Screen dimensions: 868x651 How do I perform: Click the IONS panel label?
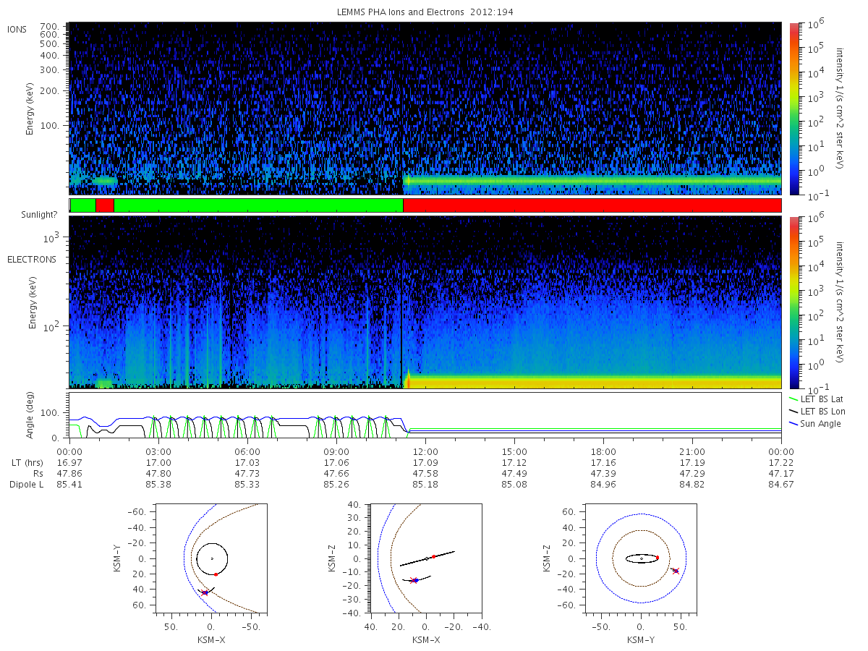coord(17,29)
